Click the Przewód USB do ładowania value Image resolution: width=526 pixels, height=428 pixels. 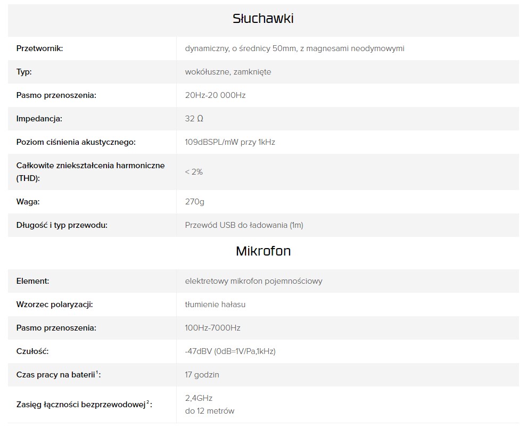coord(244,225)
